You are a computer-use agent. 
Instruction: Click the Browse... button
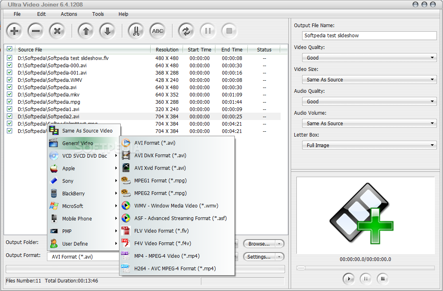259,244
